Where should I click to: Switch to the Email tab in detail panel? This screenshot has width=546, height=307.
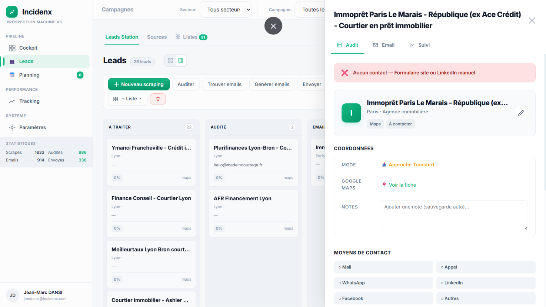(384, 45)
